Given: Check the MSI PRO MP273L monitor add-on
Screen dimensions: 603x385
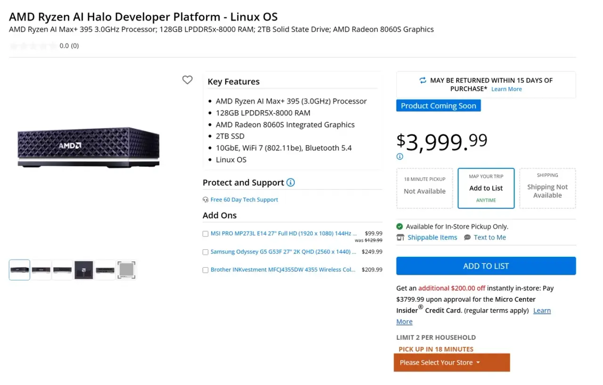Looking at the screenshot, I should (205, 234).
